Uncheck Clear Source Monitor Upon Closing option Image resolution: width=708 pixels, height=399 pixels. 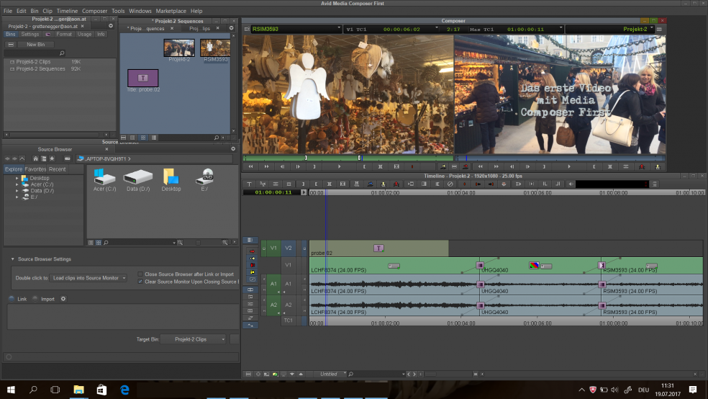tap(140, 282)
